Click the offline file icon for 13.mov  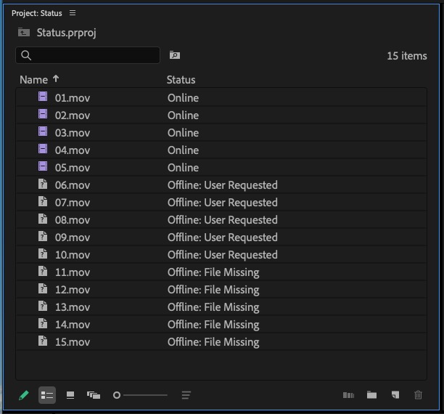coord(43,306)
